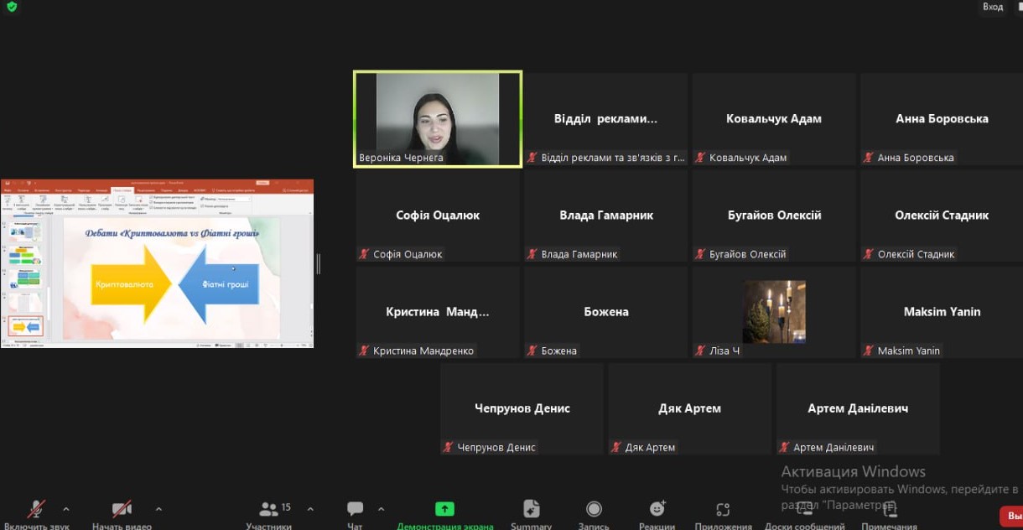The height and width of the screenshot is (530, 1023).
Task: Expand audio options arrow beside microphone
Action: (x=66, y=508)
